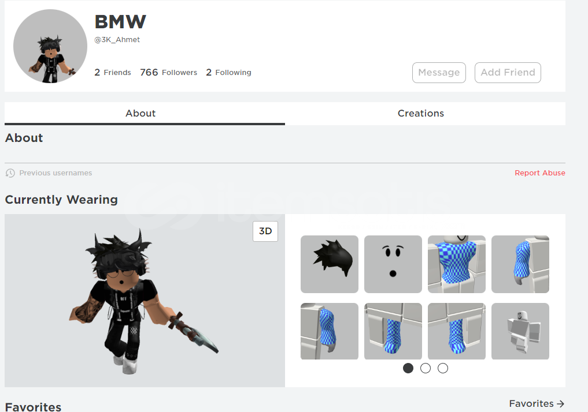Click the Favorites arrow icon
The height and width of the screenshot is (412, 588).
[x=560, y=404]
